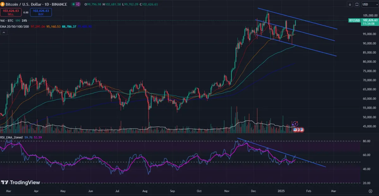Click the US flag event markers on chart
Viewport: 379px width, 196px height.
tap(298, 130)
